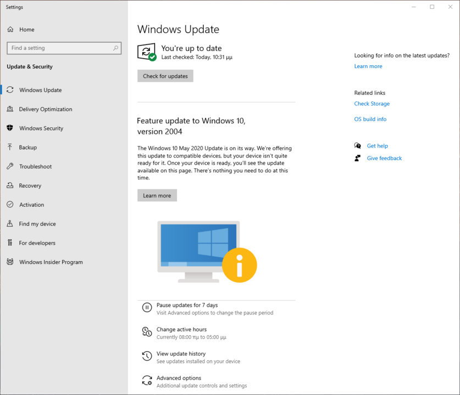This screenshot has height=395, width=460.
Task: Click the pause updates circle icon
Action: point(147,307)
